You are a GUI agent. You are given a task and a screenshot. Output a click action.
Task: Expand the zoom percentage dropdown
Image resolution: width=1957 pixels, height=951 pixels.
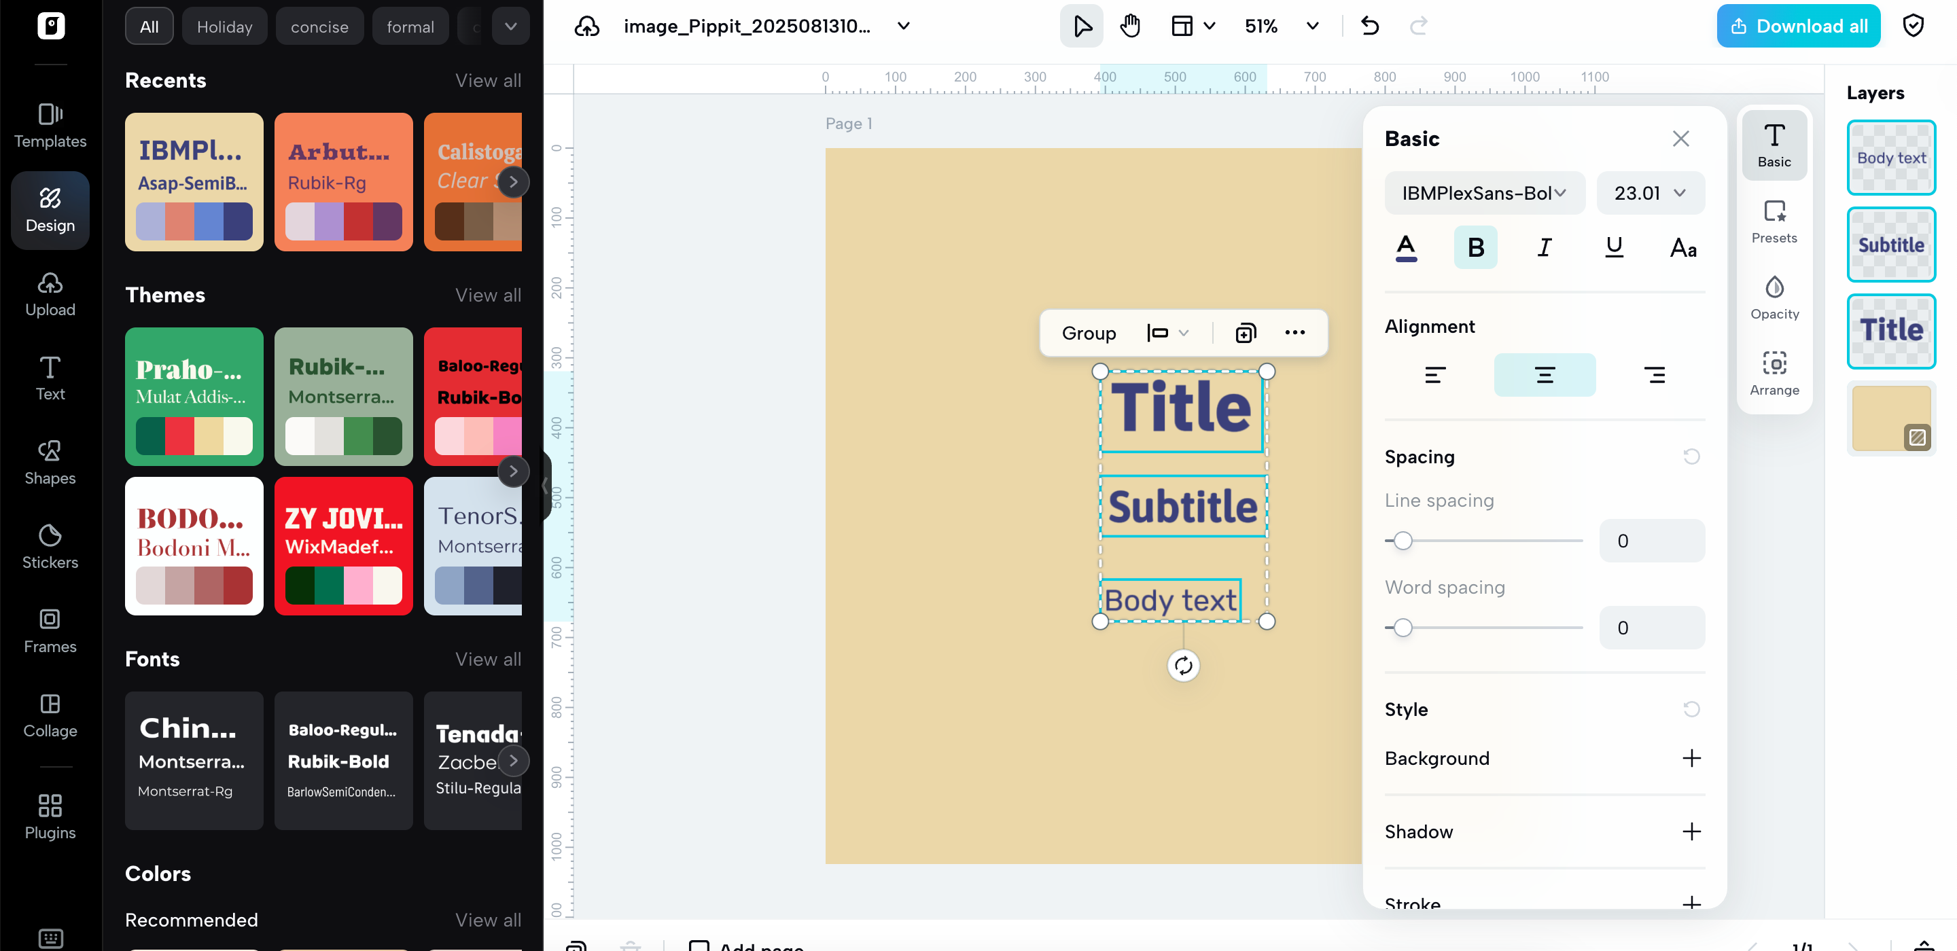point(1312,26)
